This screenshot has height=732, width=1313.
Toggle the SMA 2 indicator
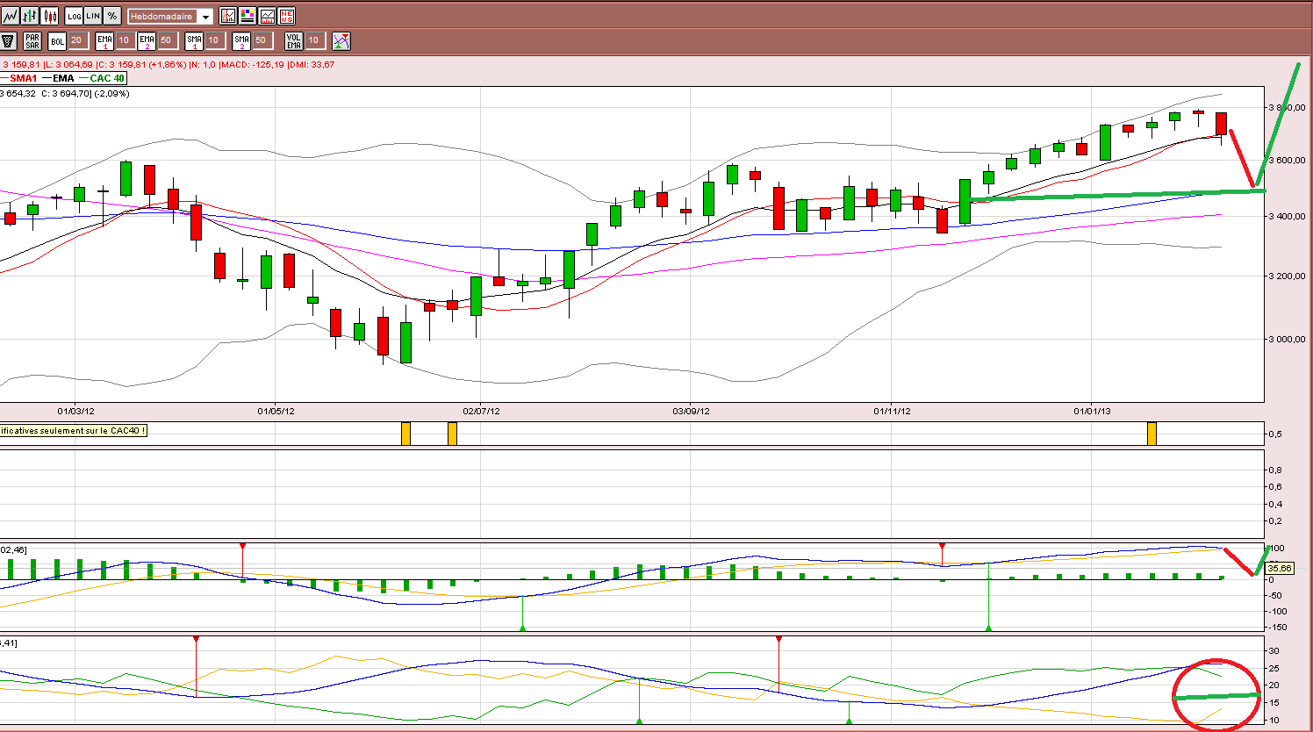(241, 40)
